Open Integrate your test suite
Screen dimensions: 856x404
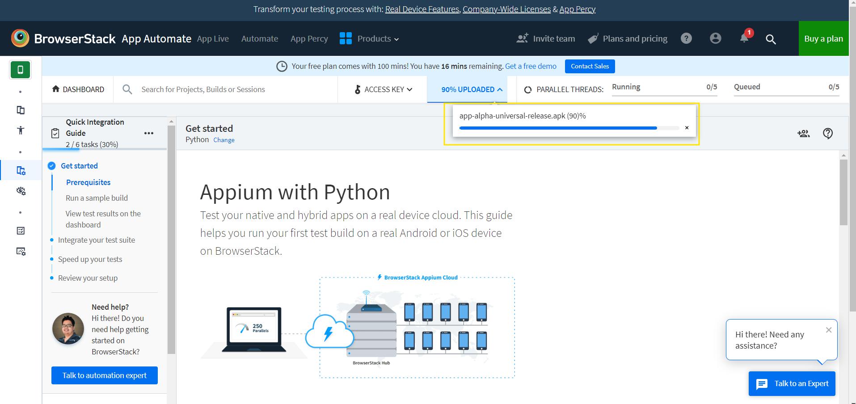coord(97,240)
